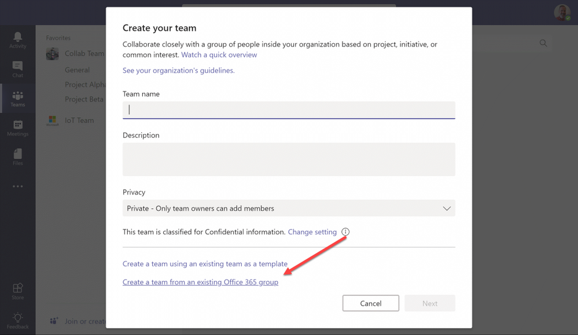Open the Watch a quick overview link
The width and height of the screenshot is (578, 335).
click(x=219, y=55)
